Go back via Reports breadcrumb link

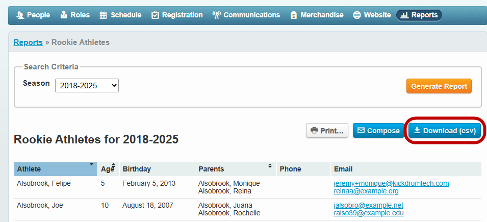click(28, 42)
